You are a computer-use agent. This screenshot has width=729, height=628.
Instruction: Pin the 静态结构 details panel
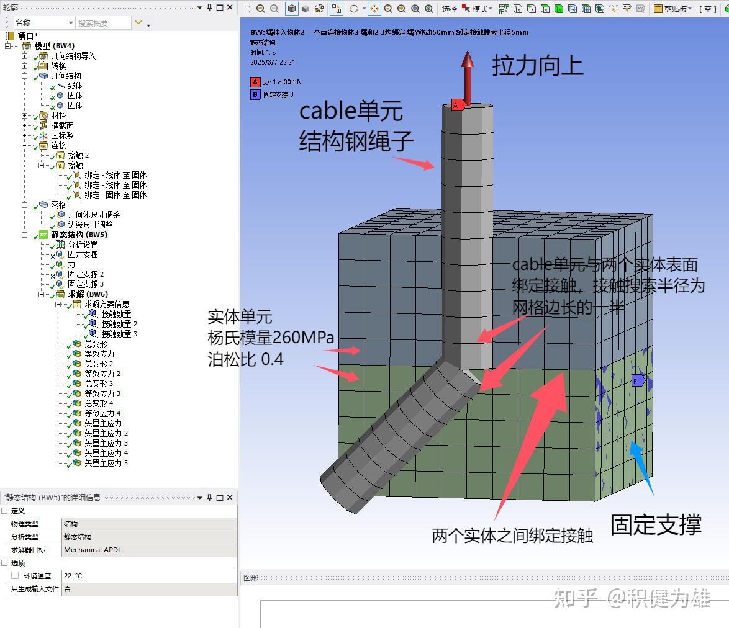(210, 498)
